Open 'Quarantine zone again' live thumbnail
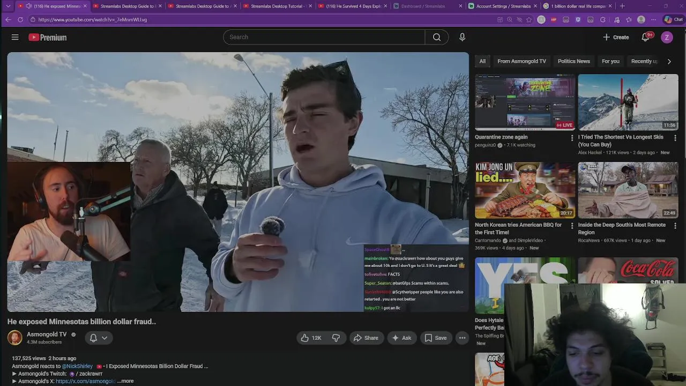 click(x=525, y=102)
